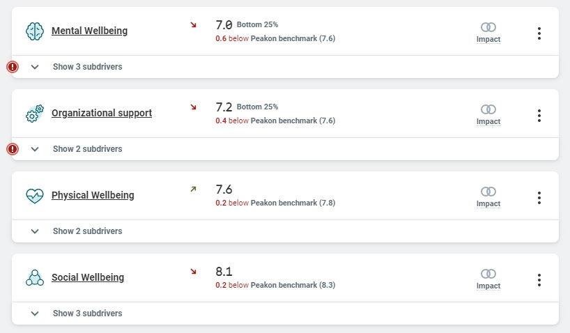Expand Social Wellbeing's 3 subdrivers

tap(87, 313)
